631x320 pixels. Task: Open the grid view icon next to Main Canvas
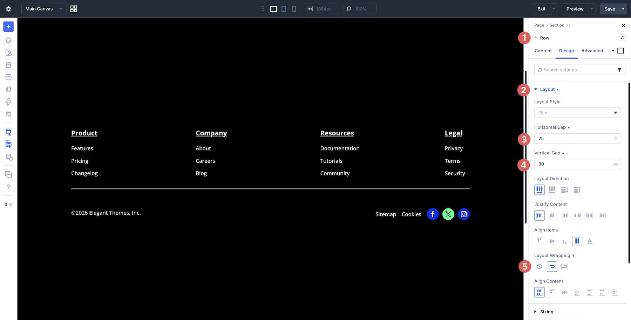coord(74,9)
